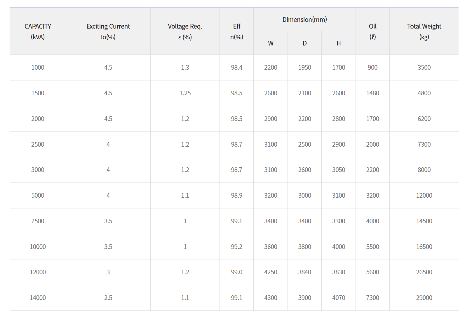Select the 99.2 efficiency value
This screenshot has width=472, height=330.
click(236, 247)
